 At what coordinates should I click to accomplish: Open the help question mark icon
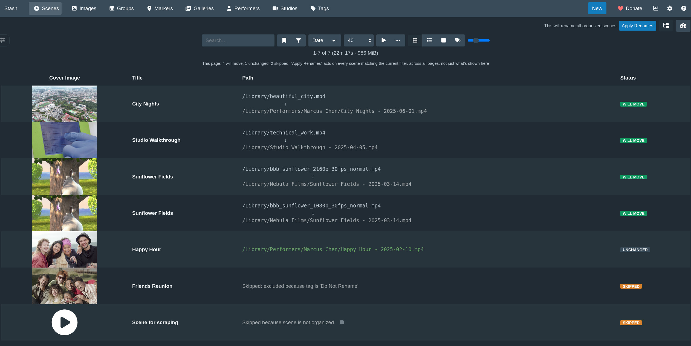[x=684, y=8]
